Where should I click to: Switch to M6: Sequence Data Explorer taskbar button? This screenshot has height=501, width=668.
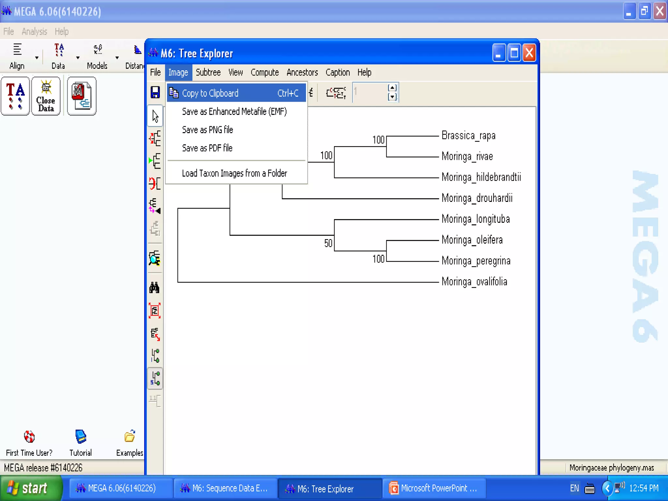[225, 488]
